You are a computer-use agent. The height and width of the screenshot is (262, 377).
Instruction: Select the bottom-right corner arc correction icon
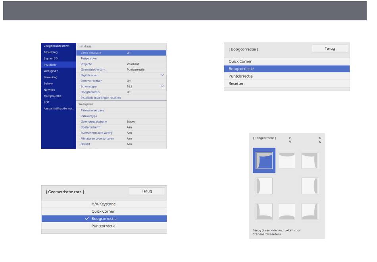point(310,211)
